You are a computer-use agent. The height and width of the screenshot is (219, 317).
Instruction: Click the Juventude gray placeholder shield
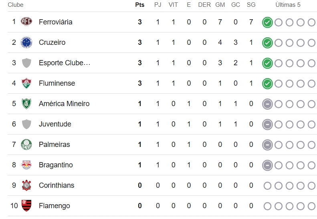pyautogui.click(x=26, y=124)
